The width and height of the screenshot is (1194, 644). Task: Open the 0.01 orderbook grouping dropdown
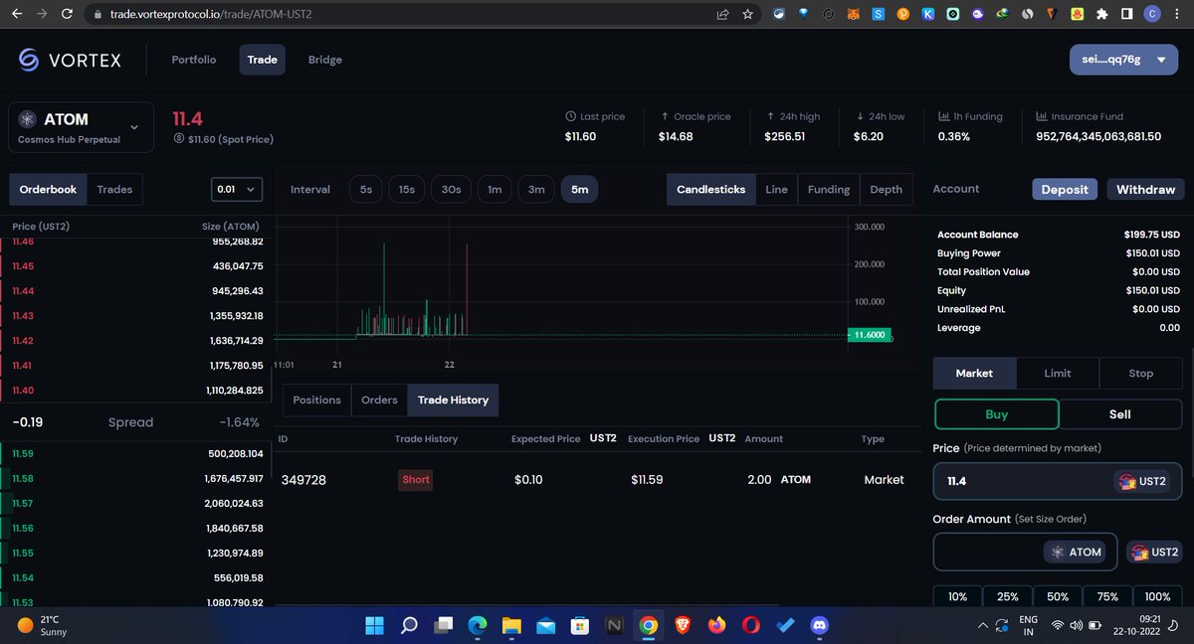click(x=237, y=189)
